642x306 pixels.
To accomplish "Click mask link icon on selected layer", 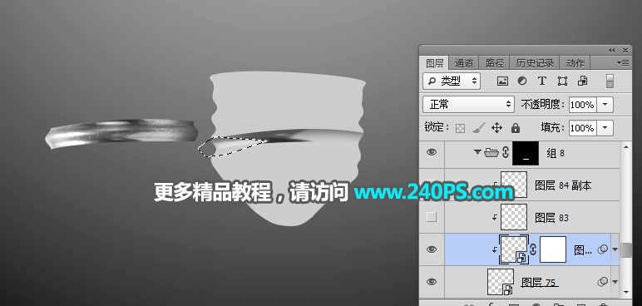I will (x=534, y=249).
